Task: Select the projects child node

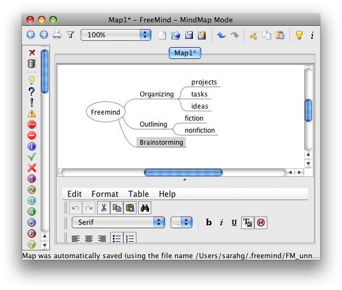Action: coord(204,82)
